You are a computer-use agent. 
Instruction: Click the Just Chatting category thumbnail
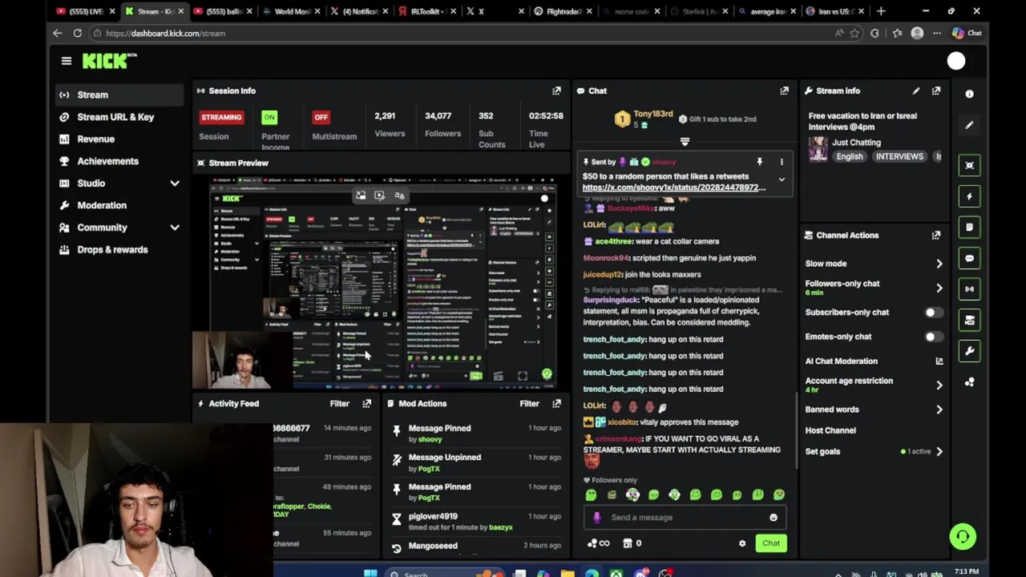point(818,149)
